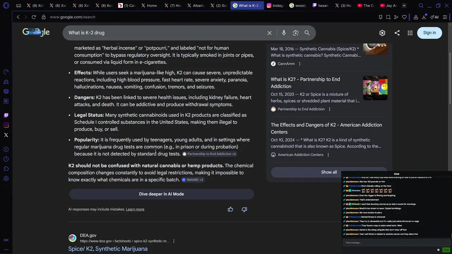452x254 pixels.
Task: Give thumbs up to the AI overview
Action: [x=230, y=209]
